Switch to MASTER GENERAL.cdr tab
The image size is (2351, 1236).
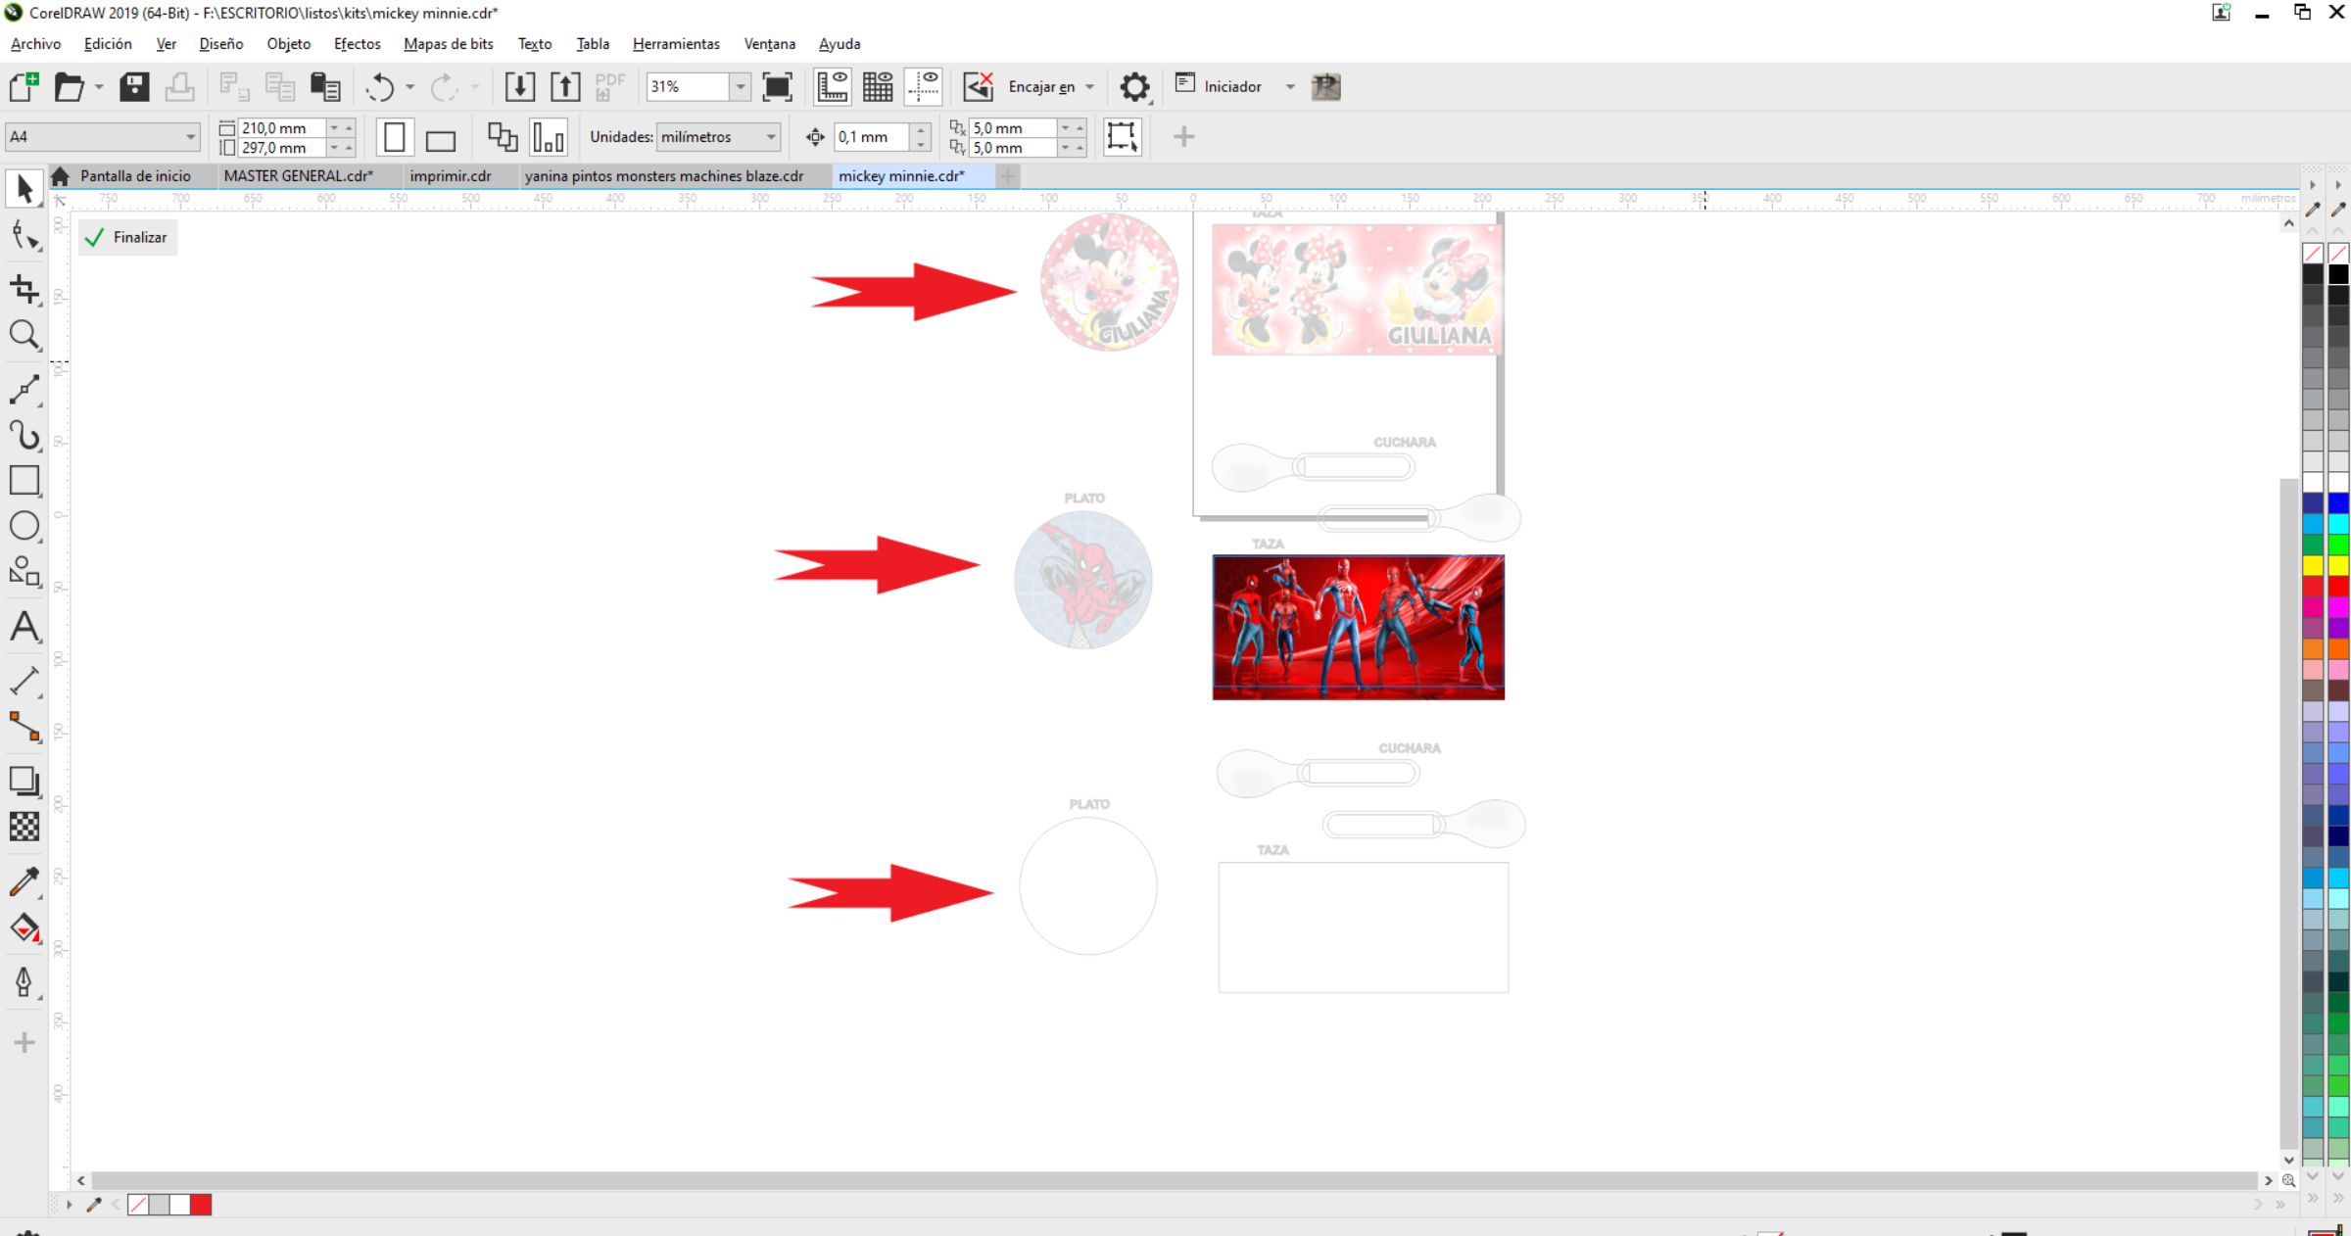tap(298, 176)
